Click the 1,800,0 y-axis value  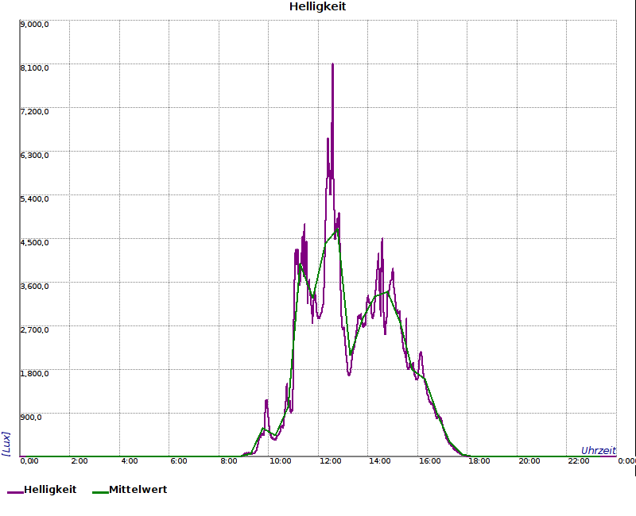34,373
